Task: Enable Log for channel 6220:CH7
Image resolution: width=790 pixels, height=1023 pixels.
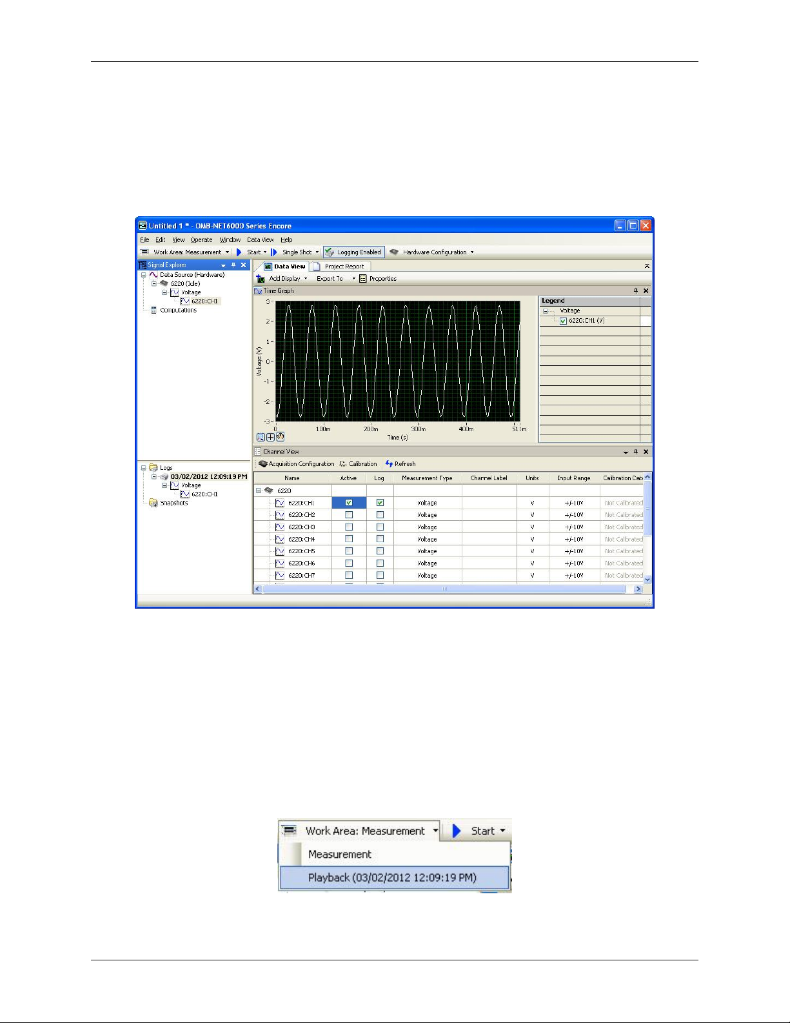Action: [380, 574]
